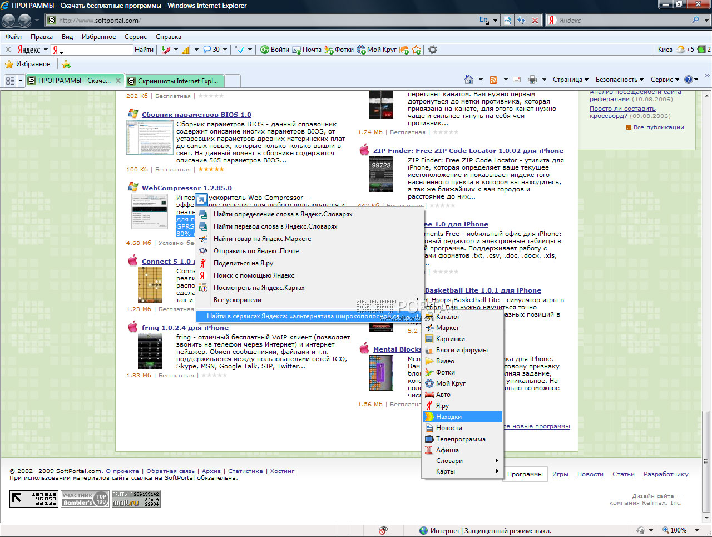Go back with the browser Back arrow
This screenshot has width=712, height=537.
pyautogui.click(x=9, y=21)
